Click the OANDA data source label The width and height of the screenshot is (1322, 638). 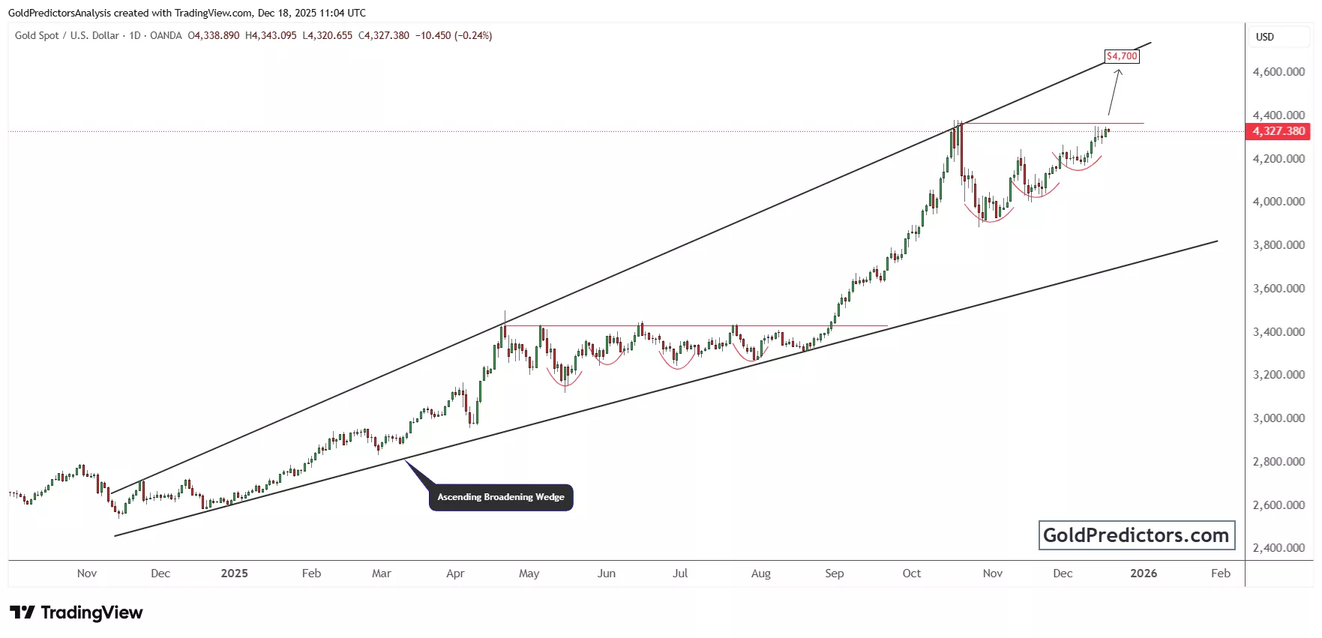166,35
